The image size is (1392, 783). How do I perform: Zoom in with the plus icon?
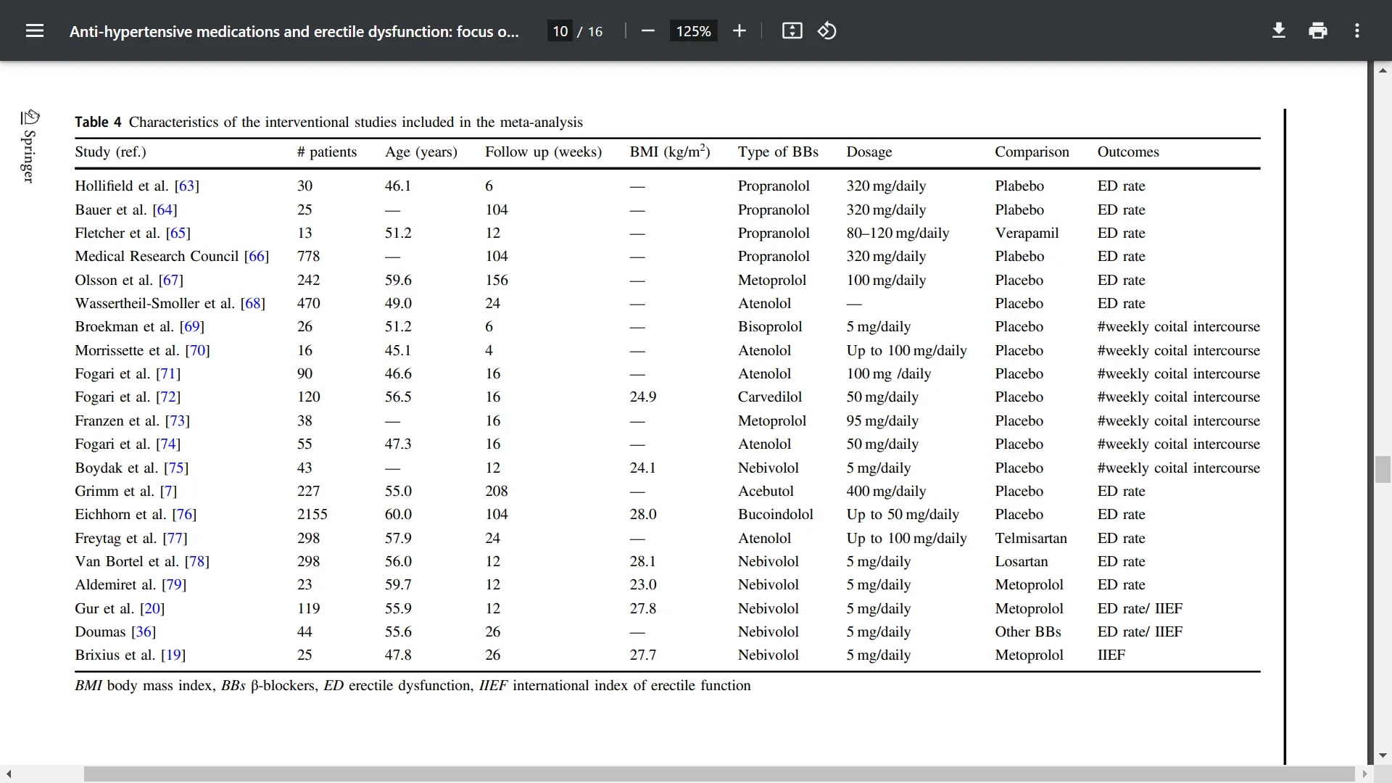tap(739, 30)
